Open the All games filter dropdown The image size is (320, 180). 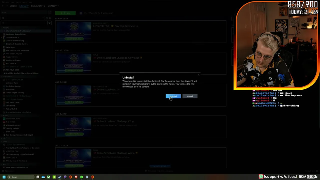(22, 18)
